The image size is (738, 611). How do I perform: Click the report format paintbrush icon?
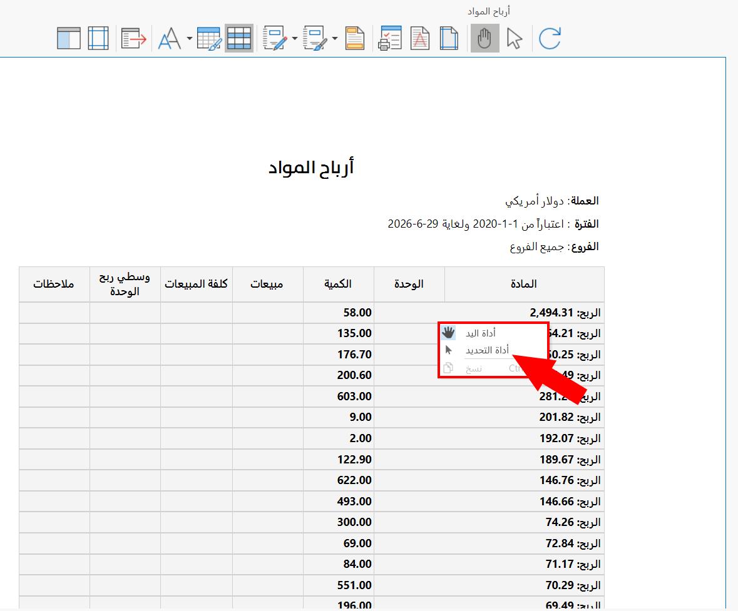(315, 38)
